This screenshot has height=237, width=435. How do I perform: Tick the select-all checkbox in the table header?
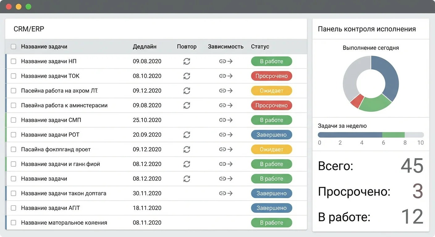coord(14,47)
